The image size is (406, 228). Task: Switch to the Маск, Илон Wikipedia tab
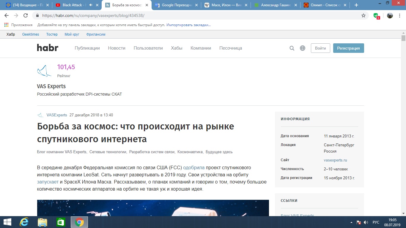[225, 5]
